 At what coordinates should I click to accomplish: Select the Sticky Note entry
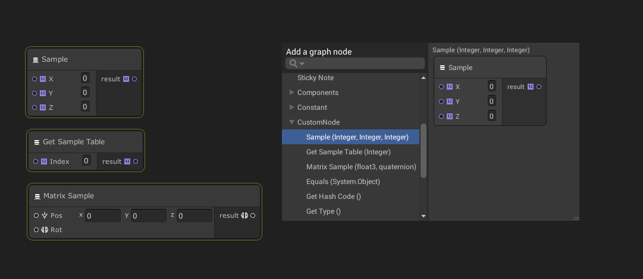tap(315, 78)
